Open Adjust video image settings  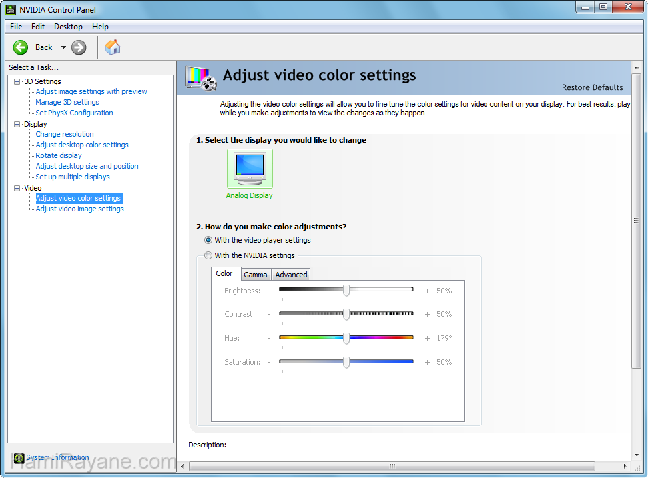[79, 209]
